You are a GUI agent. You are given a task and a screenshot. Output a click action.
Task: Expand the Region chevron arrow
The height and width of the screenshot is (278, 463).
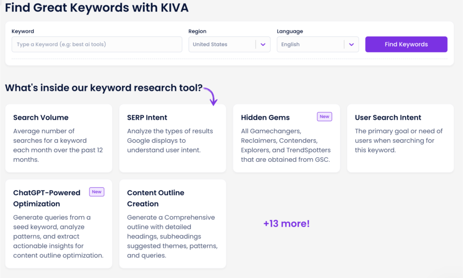tap(263, 45)
